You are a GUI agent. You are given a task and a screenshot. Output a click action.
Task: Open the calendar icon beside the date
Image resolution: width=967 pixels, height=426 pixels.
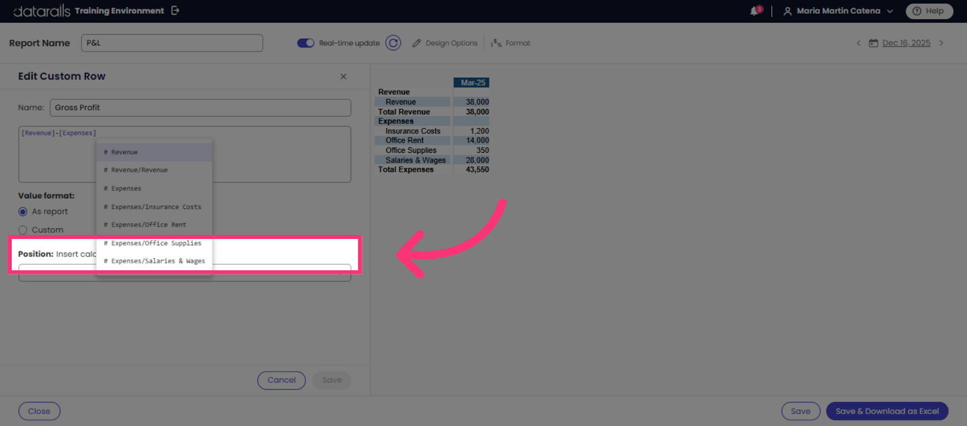(x=873, y=43)
